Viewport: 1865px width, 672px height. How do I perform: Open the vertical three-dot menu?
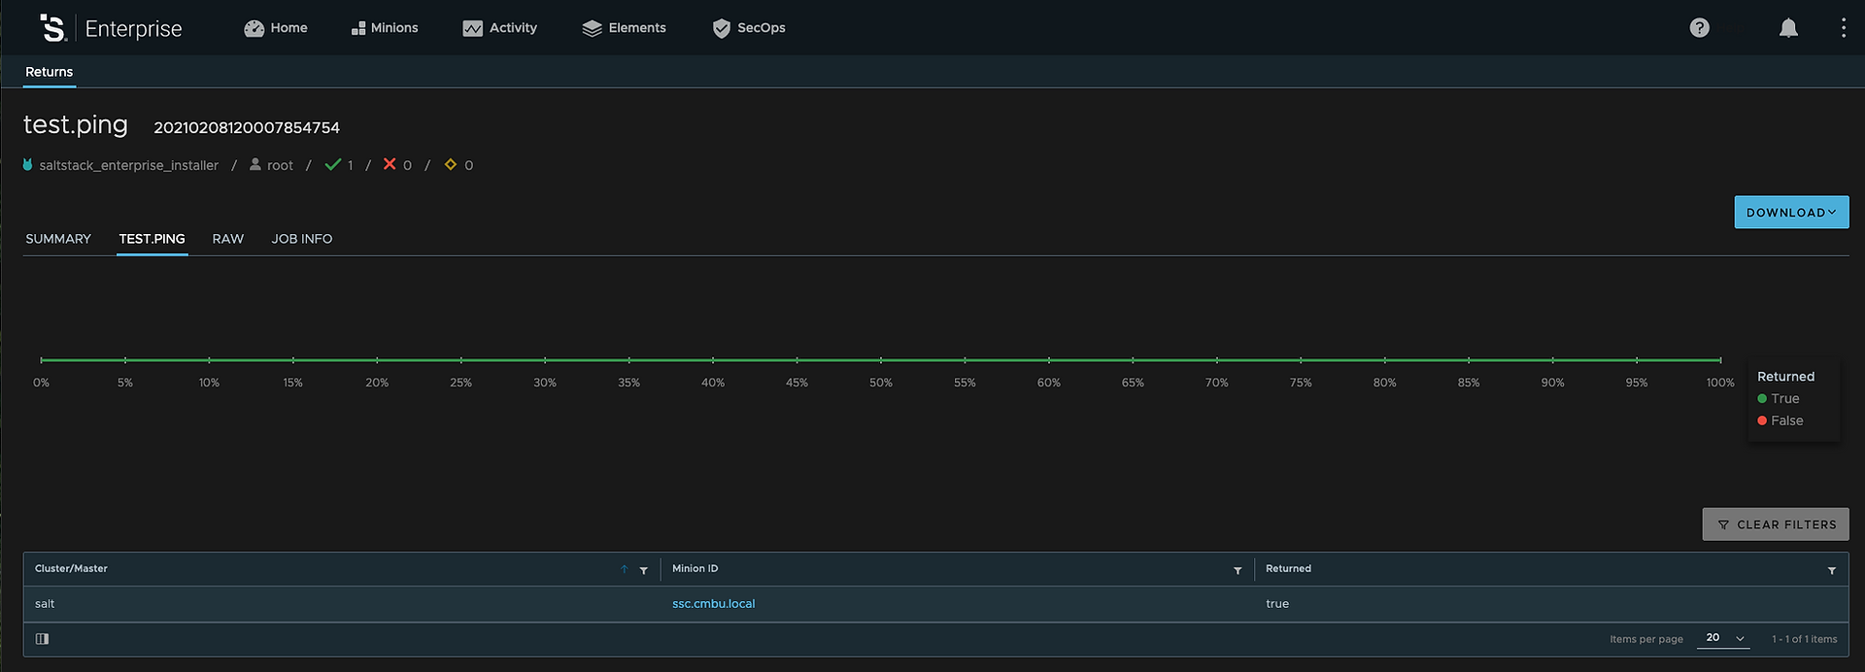(x=1843, y=28)
